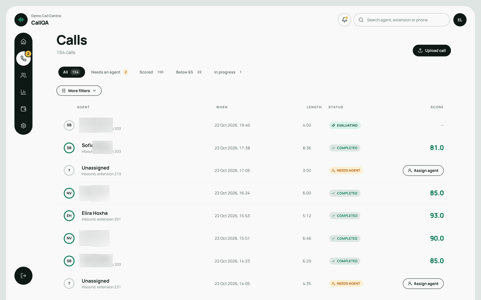Click the CallQA waveform logo

(21, 20)
